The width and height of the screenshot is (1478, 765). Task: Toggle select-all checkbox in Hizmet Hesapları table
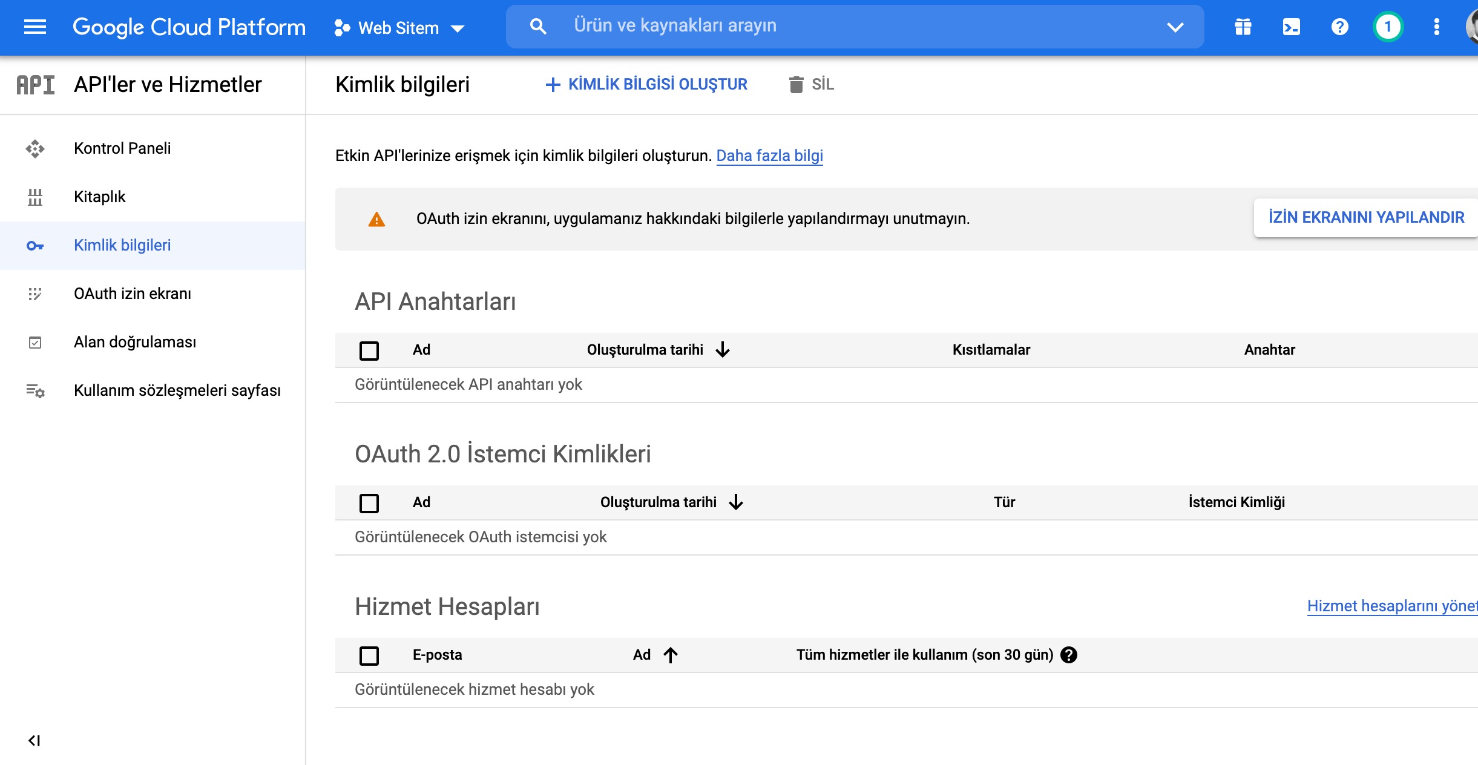click(369, 655)
